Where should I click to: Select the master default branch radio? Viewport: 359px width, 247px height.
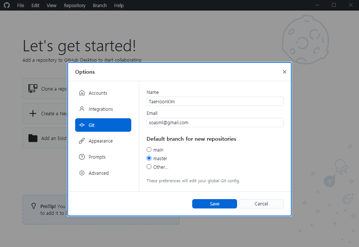(149, 158)
